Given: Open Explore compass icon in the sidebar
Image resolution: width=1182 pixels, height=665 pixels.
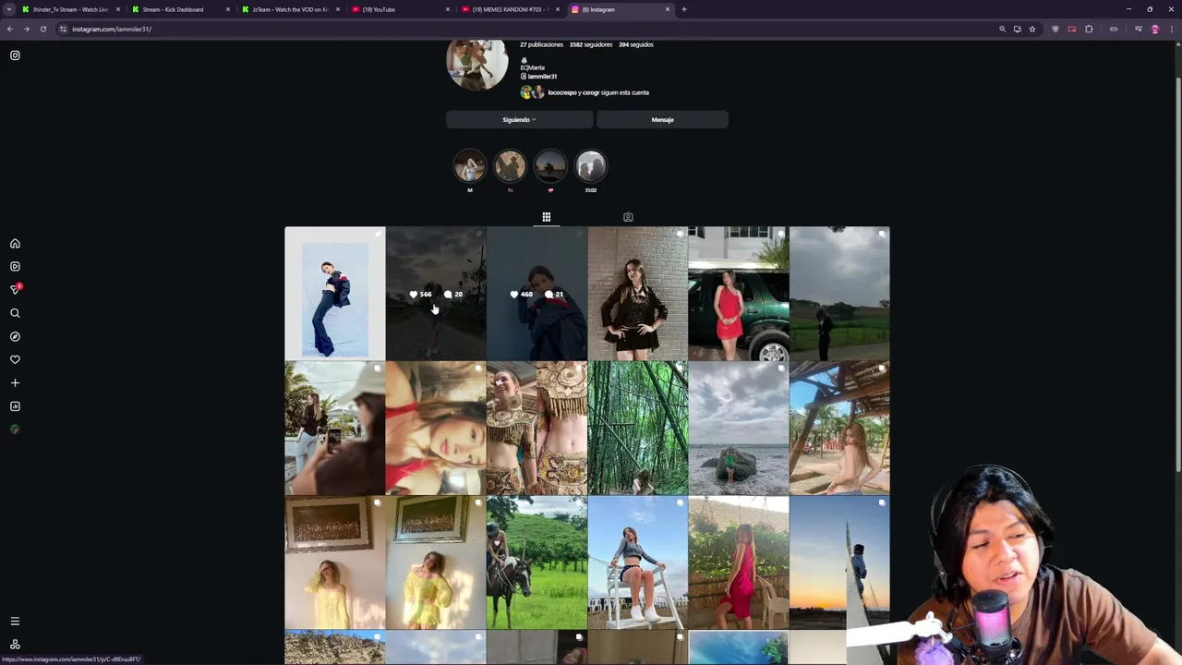Looking at the screenshot, I should 15,337.
